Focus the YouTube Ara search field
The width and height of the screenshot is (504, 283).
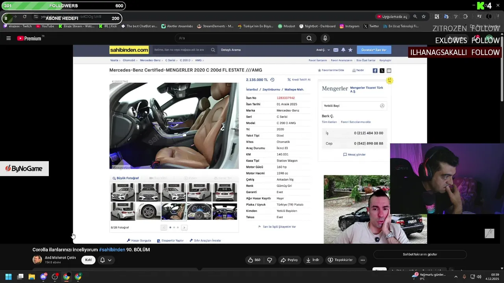(x=238, y=38)
